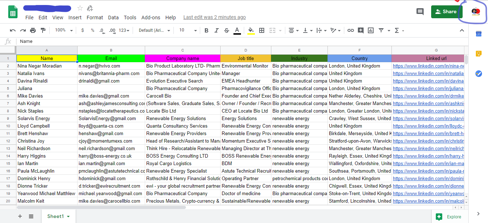Open the horizontal align dropdown
The height and width of the screenshot is (223, 488).
coord(294,30)
